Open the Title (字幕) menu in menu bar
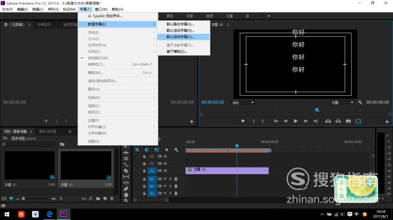Image resolution: width=393 pixels, height=220 pixels. click(x=85, y=9)
